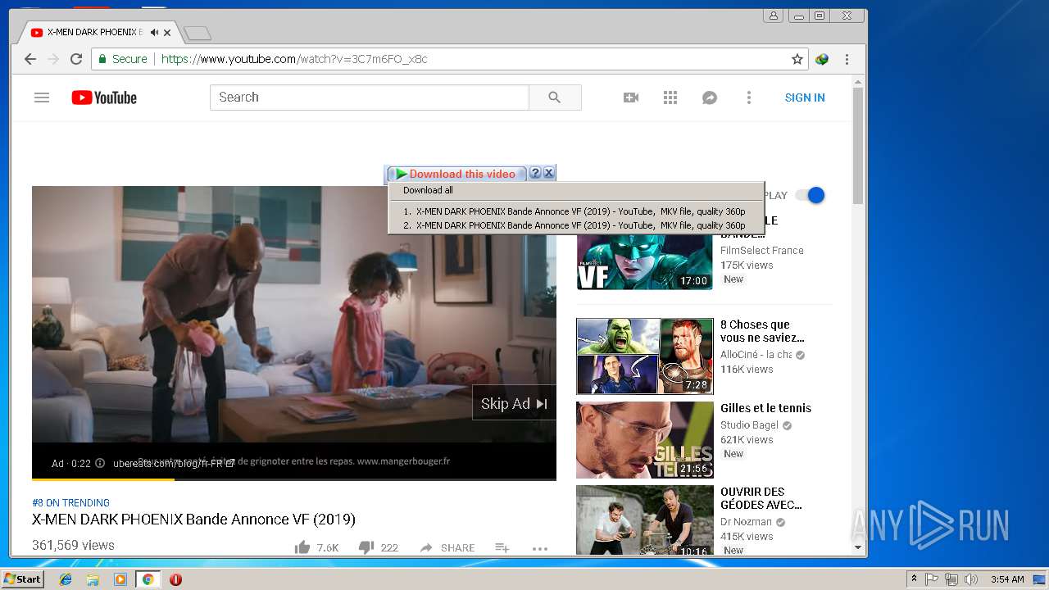Seek on the video progress bar
1049x590 pixels.
(294, 479)
